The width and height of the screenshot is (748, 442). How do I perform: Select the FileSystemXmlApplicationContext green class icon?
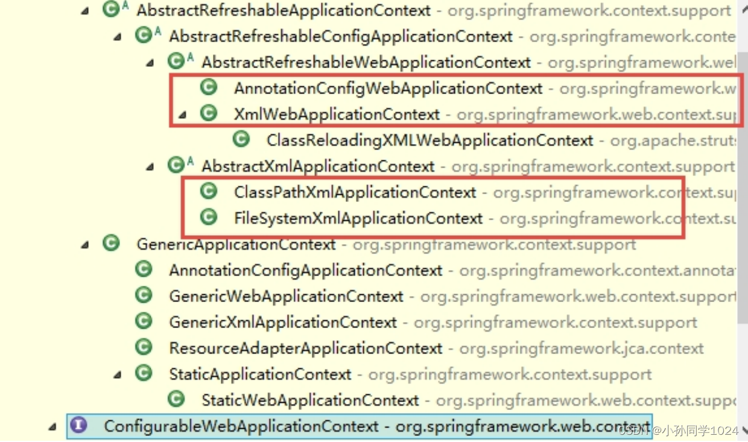[208, 218]
